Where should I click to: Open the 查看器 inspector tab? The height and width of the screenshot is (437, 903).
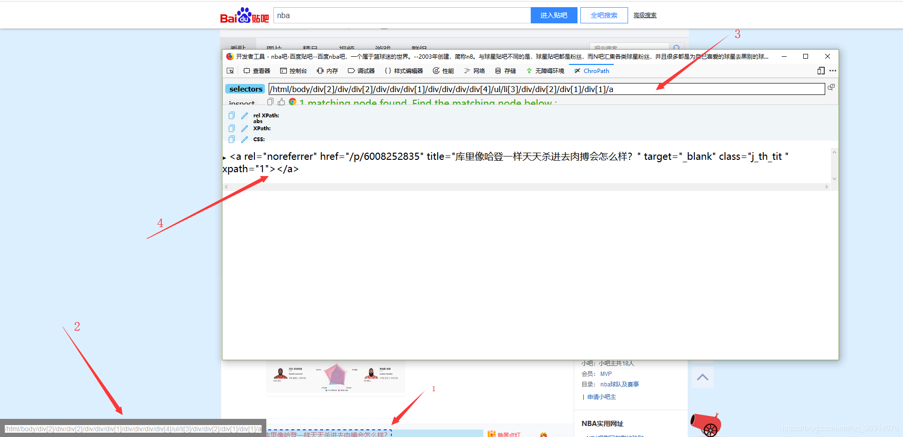click(257, 71)
